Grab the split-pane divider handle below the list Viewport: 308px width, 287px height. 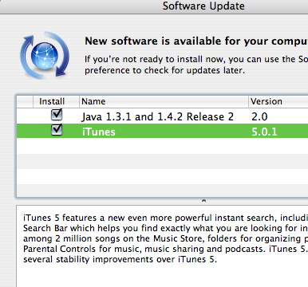pyautogui.click(x=203, y=201)
